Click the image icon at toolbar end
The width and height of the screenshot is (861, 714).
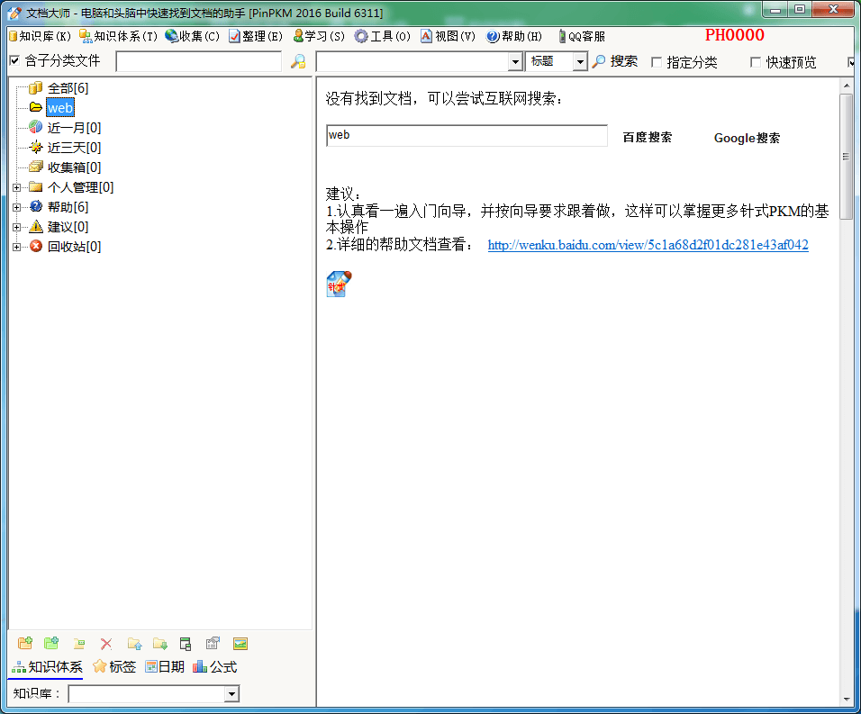point(240,643)
